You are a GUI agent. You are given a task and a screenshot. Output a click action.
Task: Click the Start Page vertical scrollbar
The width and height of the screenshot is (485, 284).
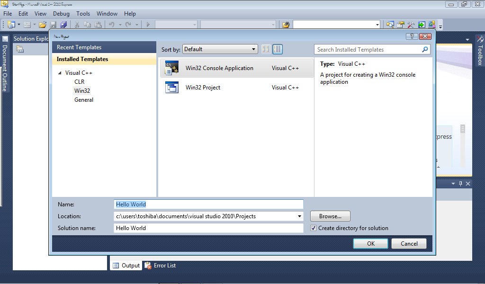463,145
